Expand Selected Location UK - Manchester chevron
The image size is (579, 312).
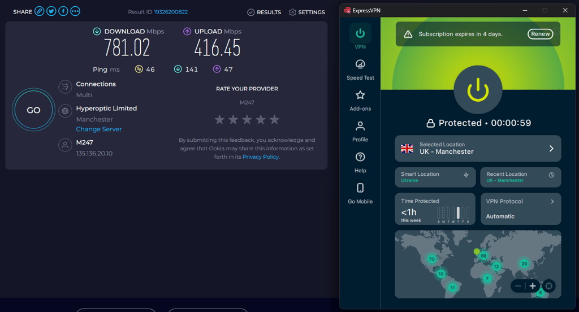coord(551,149)
